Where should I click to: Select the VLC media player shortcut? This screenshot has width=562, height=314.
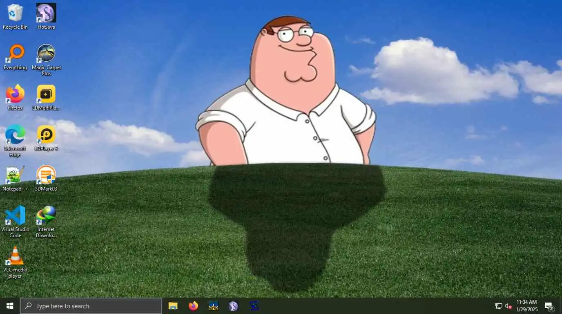pos(15,262)
